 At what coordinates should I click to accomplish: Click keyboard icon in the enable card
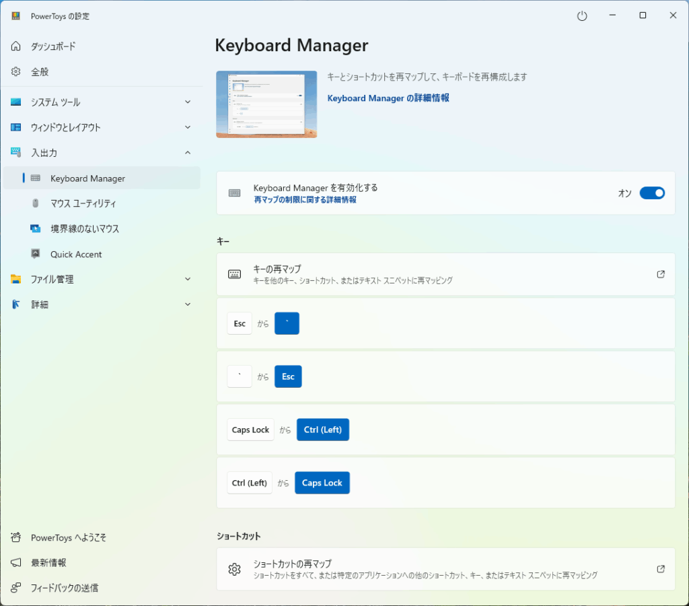pyautogui.click(x=235, y=193)
